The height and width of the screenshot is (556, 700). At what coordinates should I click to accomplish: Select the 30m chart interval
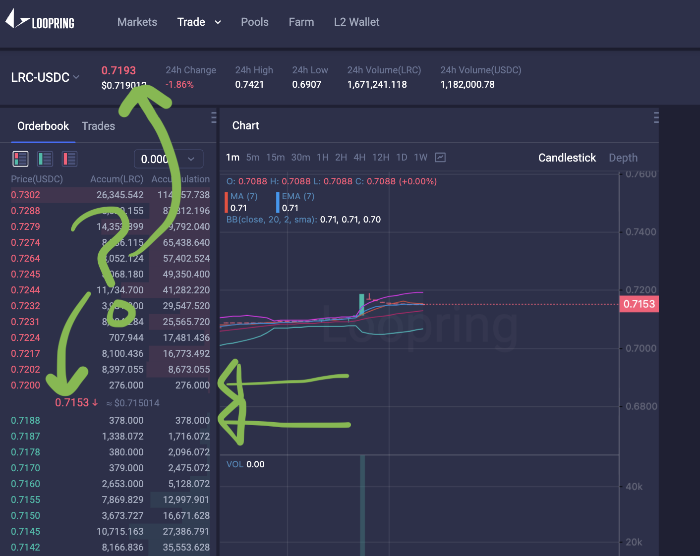point(300,157)
